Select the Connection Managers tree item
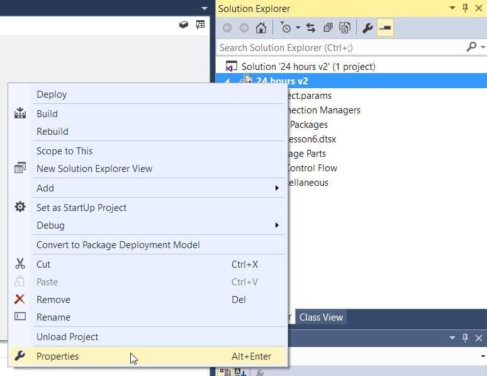Image resolution: width=487 pixels, height=376 pixels. (x=324, y=110)
